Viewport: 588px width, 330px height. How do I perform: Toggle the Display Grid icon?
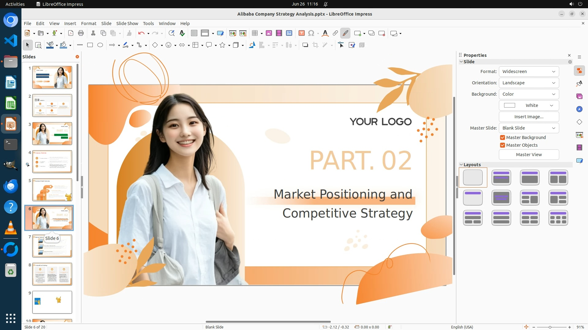pyautogui.click(x=194, y=33)
